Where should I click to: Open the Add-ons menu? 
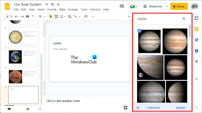coord(95,9)
